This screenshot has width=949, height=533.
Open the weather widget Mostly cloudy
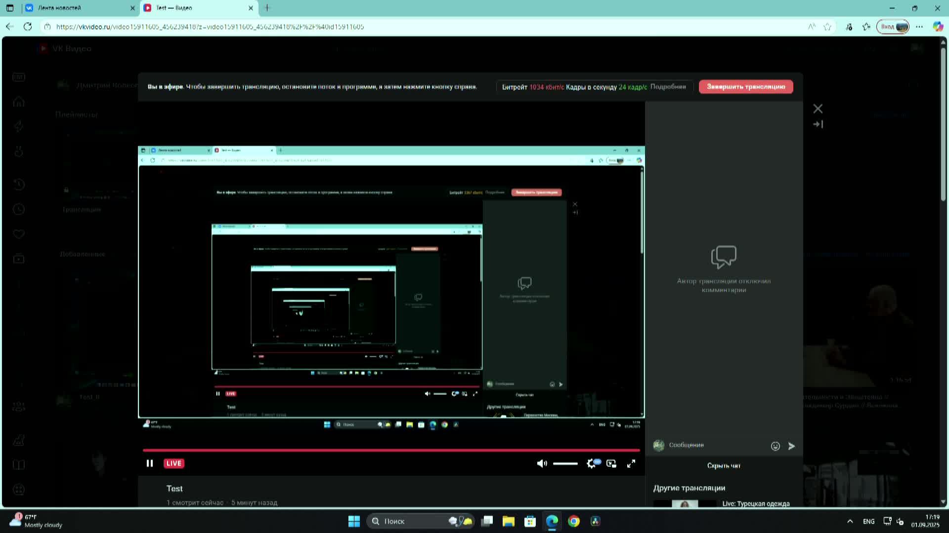click(x=37, y=521)
